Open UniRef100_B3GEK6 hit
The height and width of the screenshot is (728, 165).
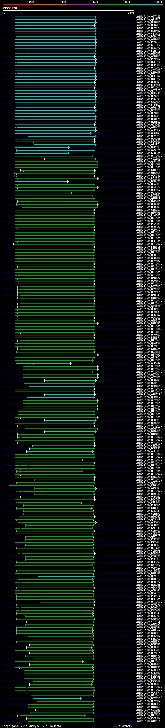tap(148, 204)
